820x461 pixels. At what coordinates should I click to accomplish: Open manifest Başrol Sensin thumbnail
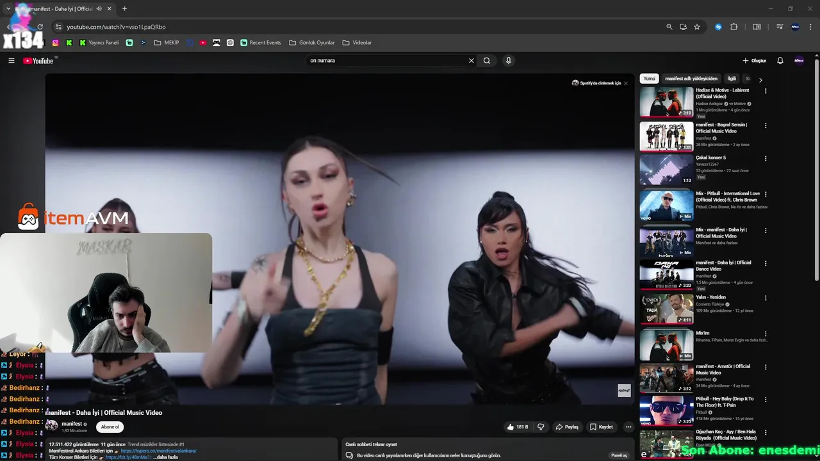click(x=666, y=136)
